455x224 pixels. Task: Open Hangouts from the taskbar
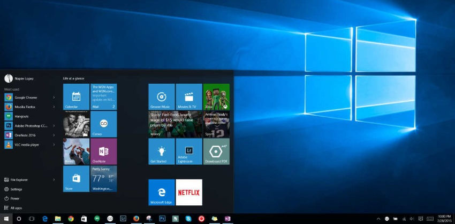pos(97,219)
